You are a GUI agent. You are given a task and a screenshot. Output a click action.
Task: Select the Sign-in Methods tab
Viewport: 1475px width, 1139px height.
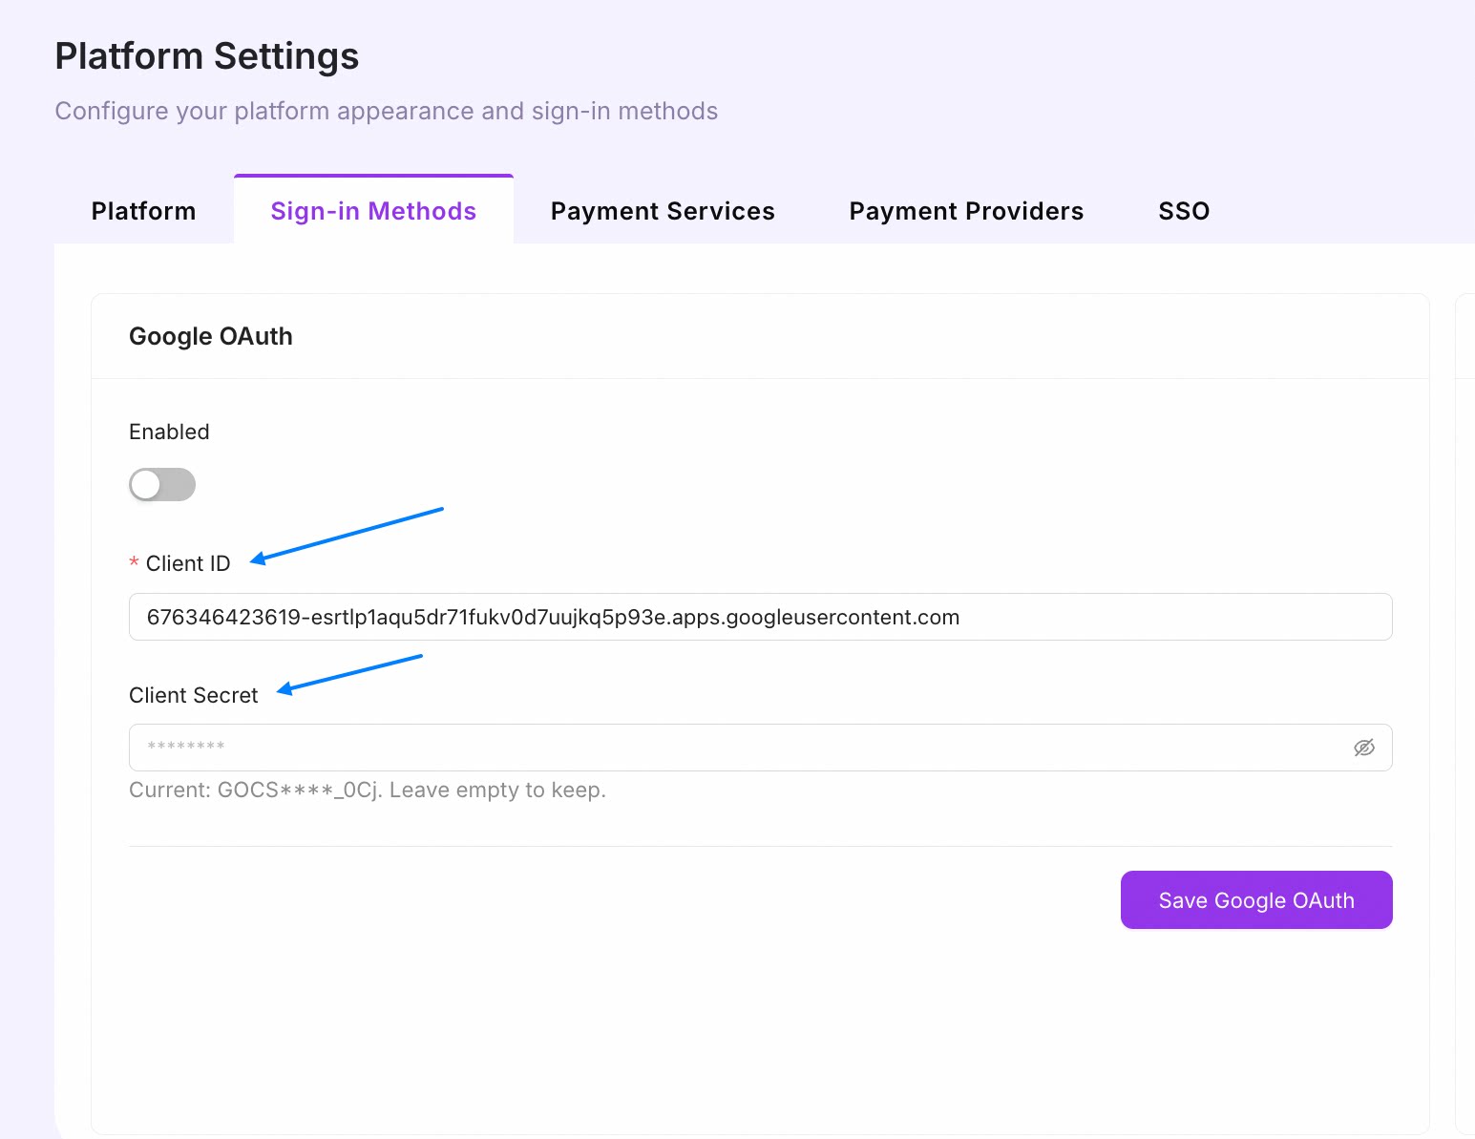(x=373, y=211)
